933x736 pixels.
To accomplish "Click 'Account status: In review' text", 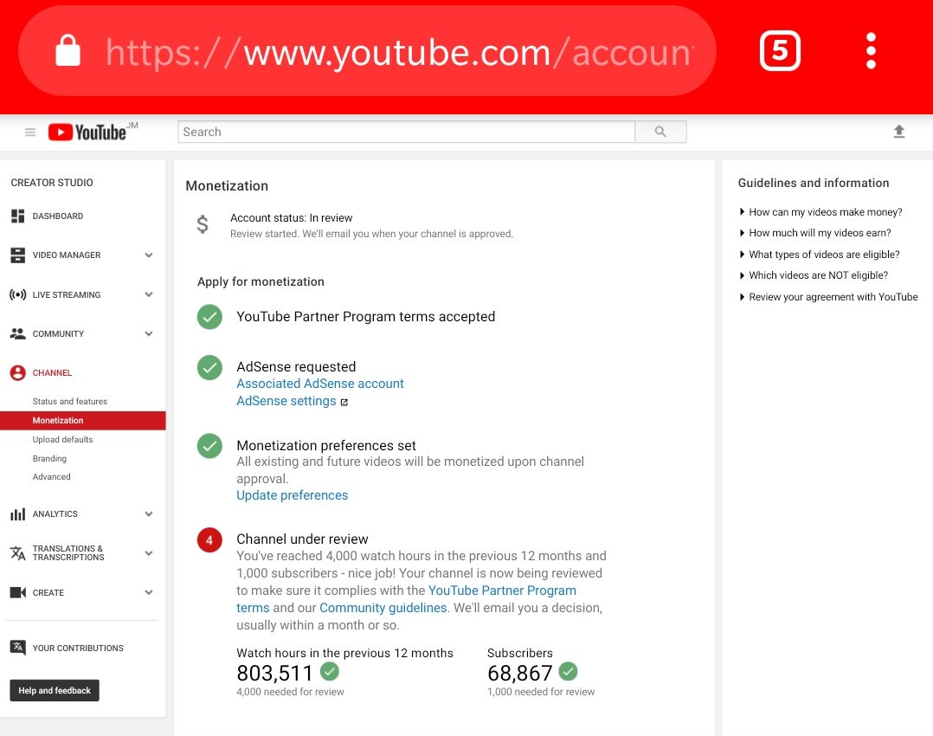I will point(292,218).
